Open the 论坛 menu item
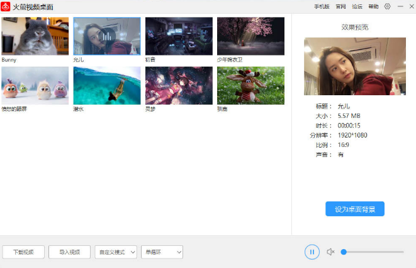Screen dimensions: 416x268 coord(357,7)
